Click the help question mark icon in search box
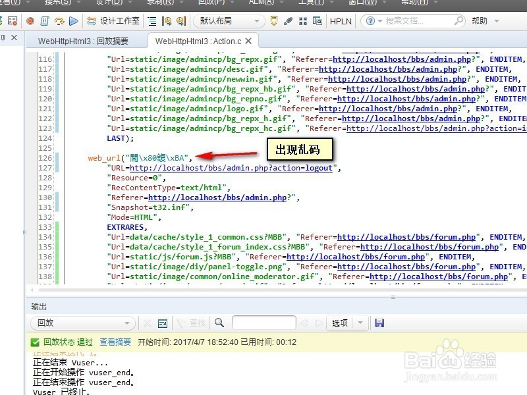The height and width of the screenshot is (395, 527). pos(370,21)
